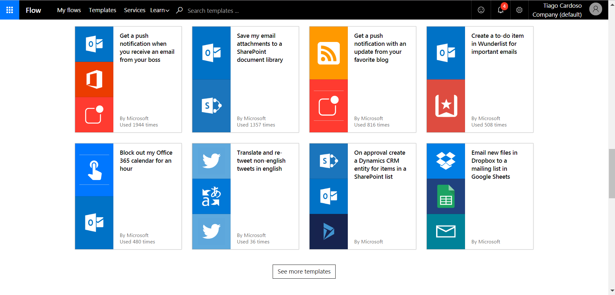Viewport: 615px width, 295px height.
Task: Click the smiley feedback icon
Action: click(481, 10)
